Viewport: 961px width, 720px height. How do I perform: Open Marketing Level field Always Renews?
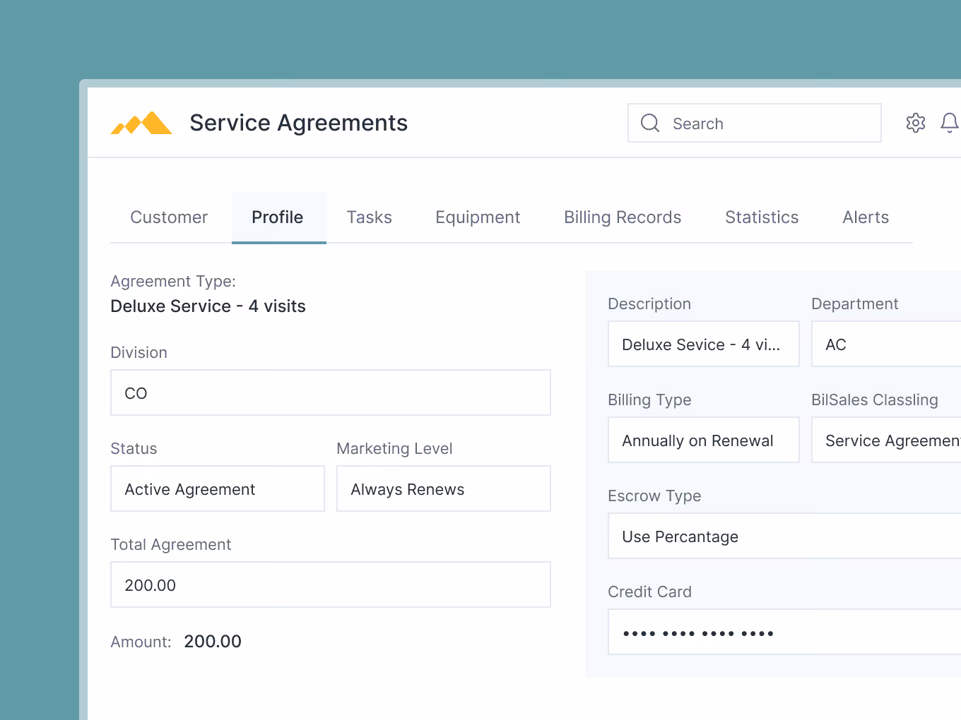(444, 488)
